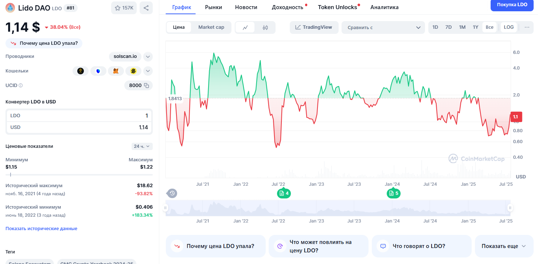Click the bottom Почему цена LDO упала card
The width and height of the screenshot is (538, 264).
[215, 246]
